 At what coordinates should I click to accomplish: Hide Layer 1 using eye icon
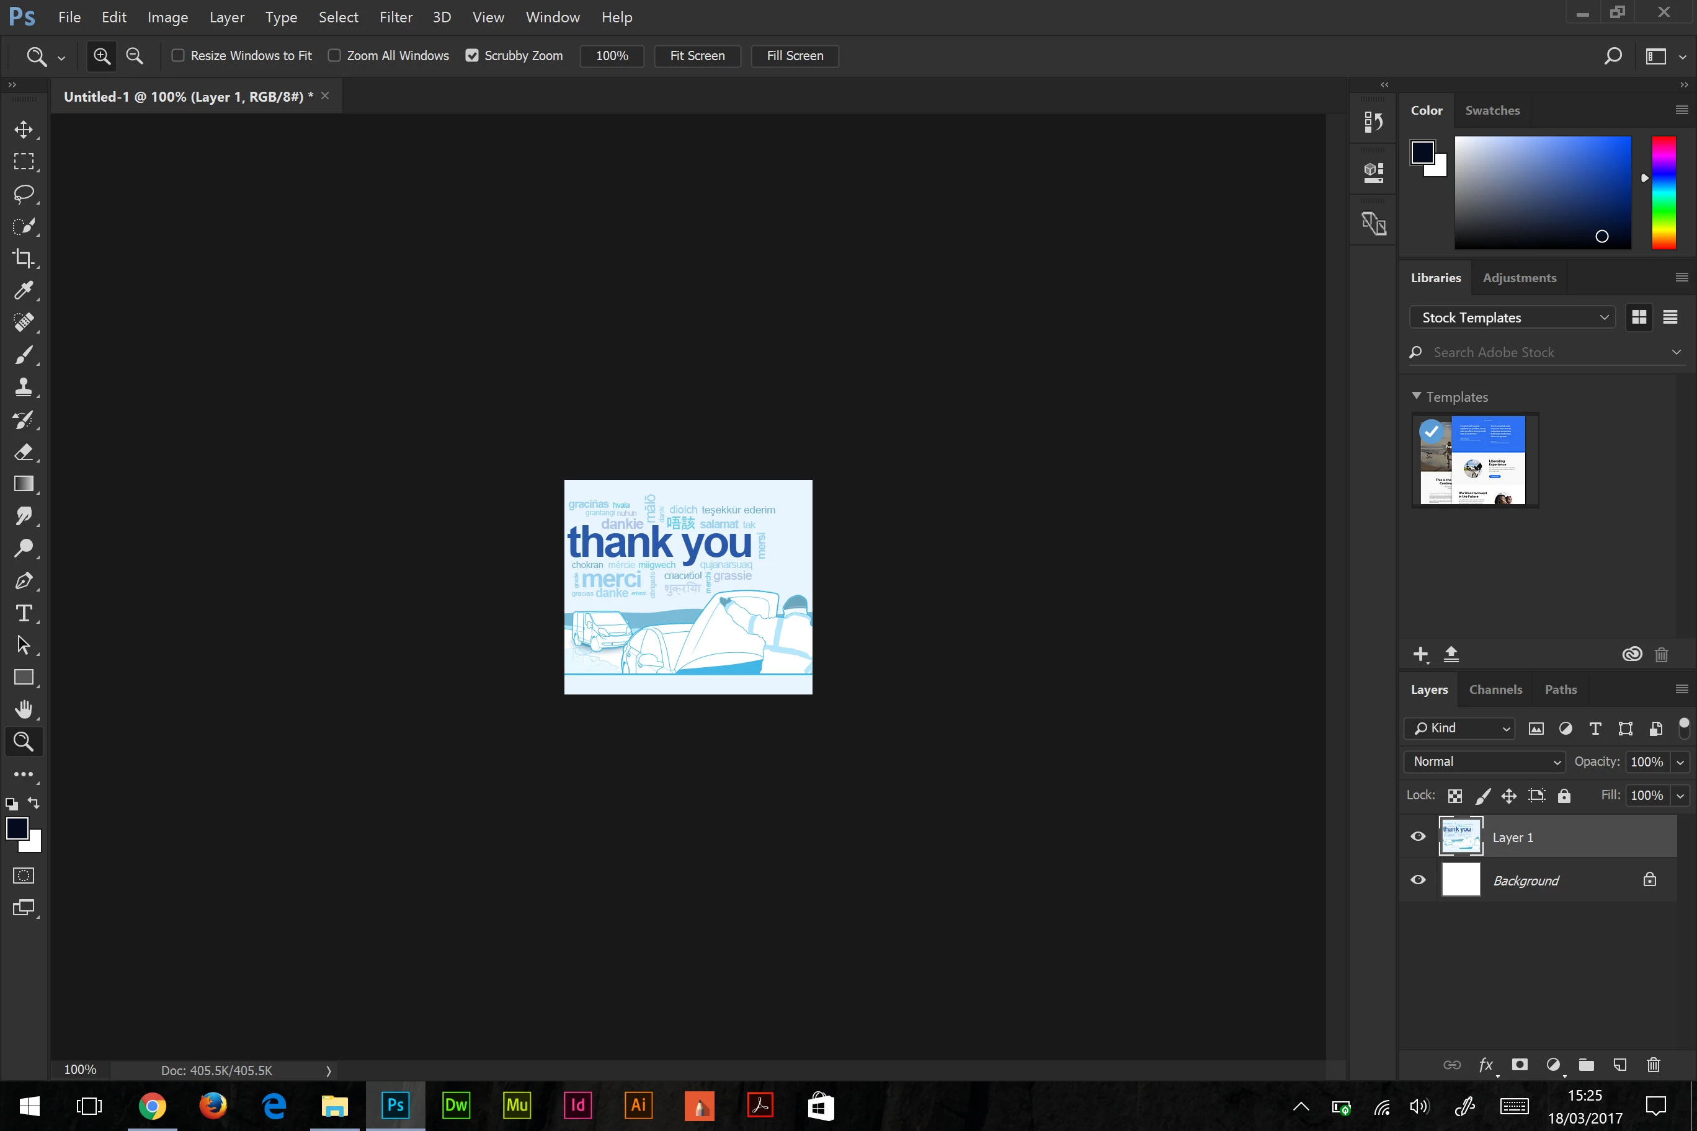pos(1418,836)
